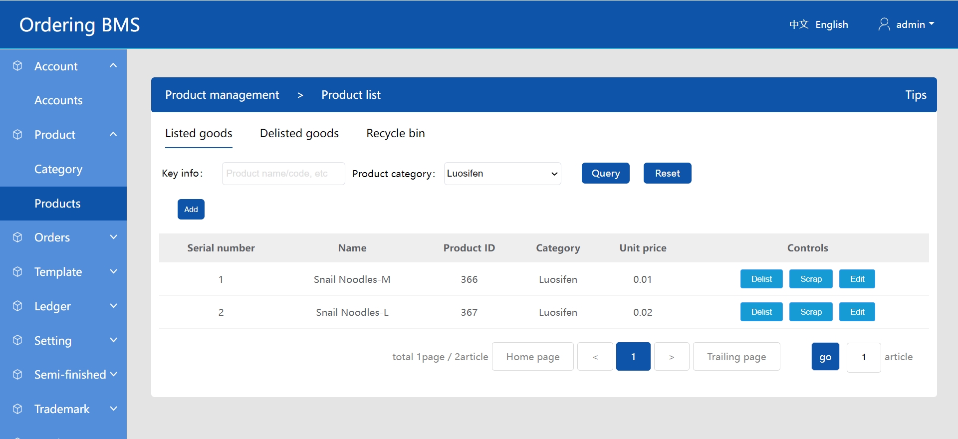The image size is (958, 439).
Task: Click the cube icon beside Setting
Action: [17, 340]
